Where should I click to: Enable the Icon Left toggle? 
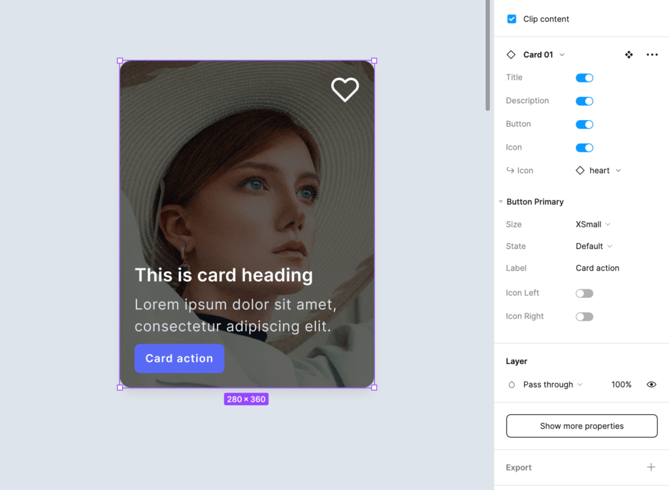click(x=584, y=293)
